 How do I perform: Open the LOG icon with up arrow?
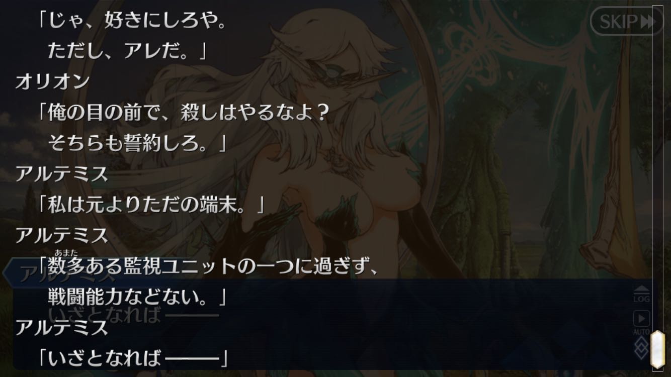point(641,295)
